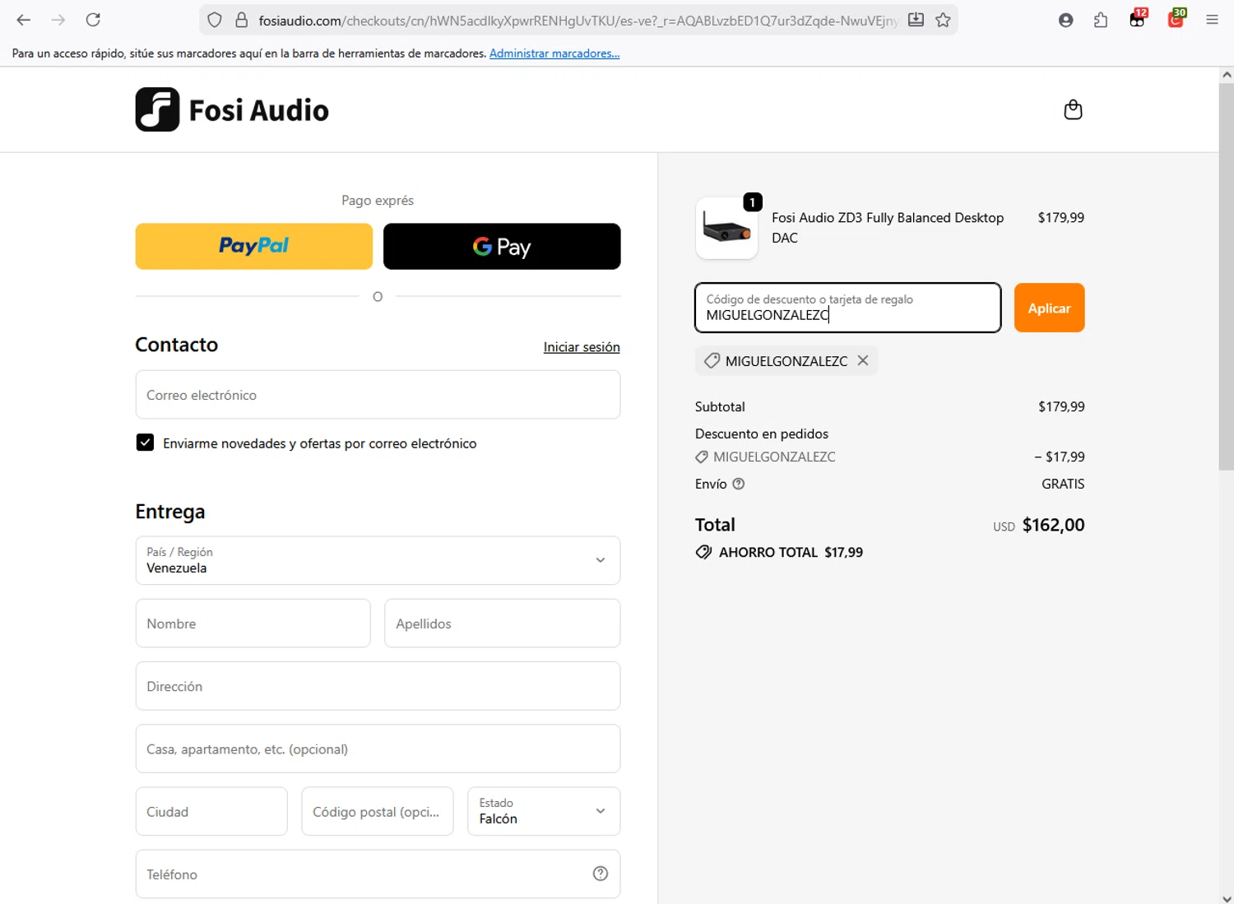Click the browser forward arrow

58,20
